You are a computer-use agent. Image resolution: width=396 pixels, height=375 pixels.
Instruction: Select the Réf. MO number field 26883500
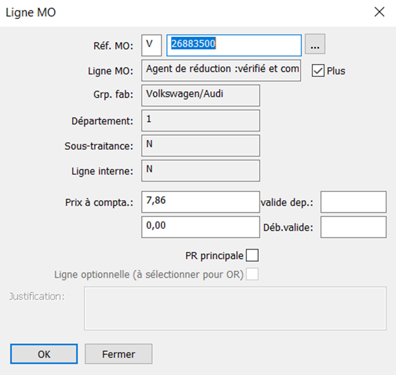pos(234,45)
